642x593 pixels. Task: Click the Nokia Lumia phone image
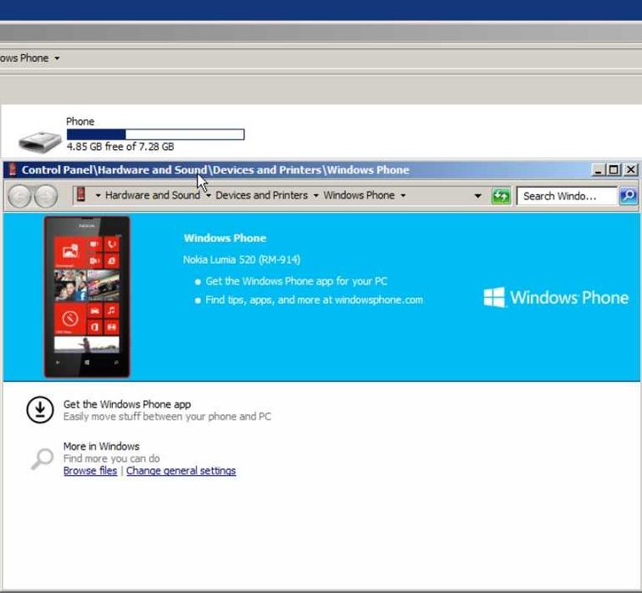[x=87, y=296]
